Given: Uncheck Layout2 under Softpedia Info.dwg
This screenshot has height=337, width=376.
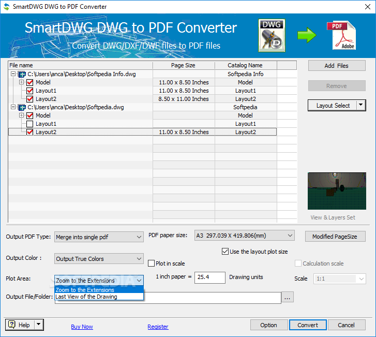Looking at the screenshot, I should pos(29,99).
